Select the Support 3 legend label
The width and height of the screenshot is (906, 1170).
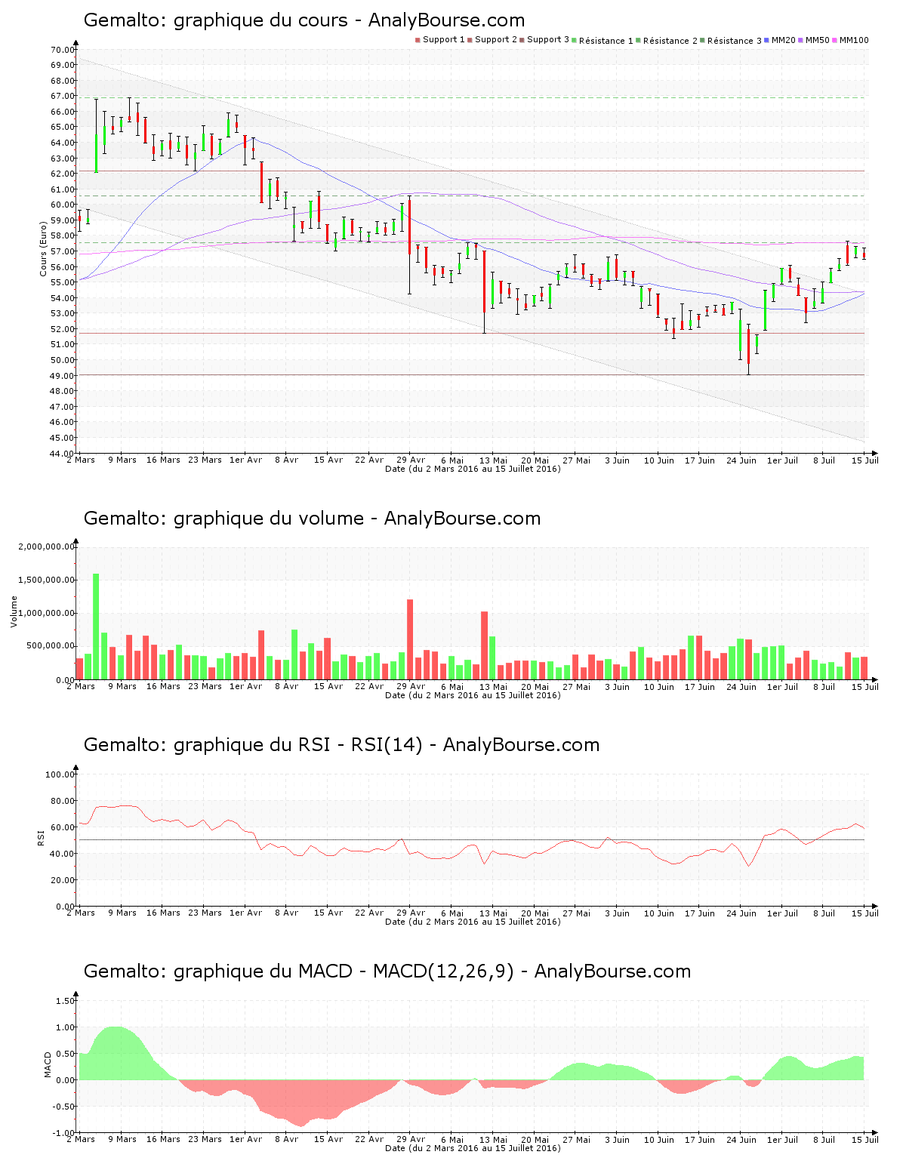548,40
